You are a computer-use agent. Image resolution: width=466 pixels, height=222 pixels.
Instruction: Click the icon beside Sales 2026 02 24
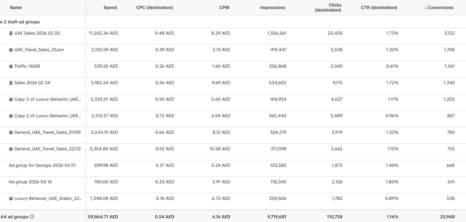[x=11, y=83]
